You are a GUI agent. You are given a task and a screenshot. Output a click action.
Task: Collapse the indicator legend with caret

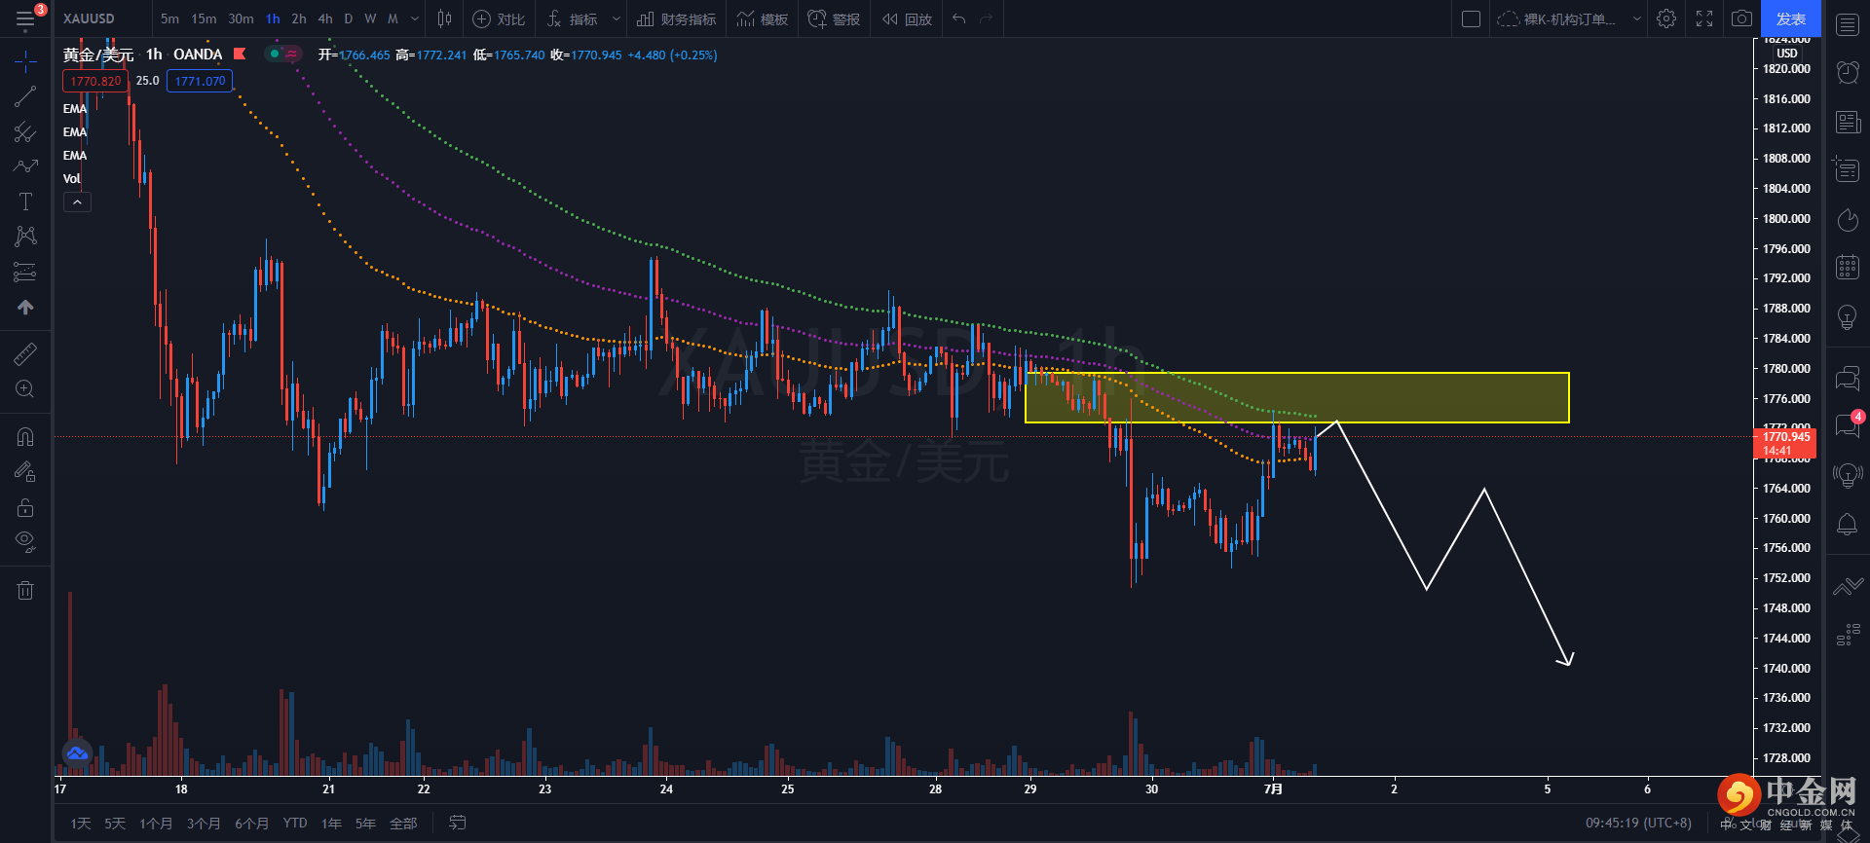(77, 202)
